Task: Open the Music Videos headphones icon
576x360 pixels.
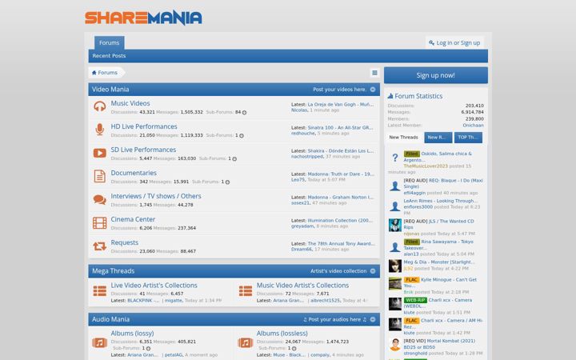Action: 99,106
